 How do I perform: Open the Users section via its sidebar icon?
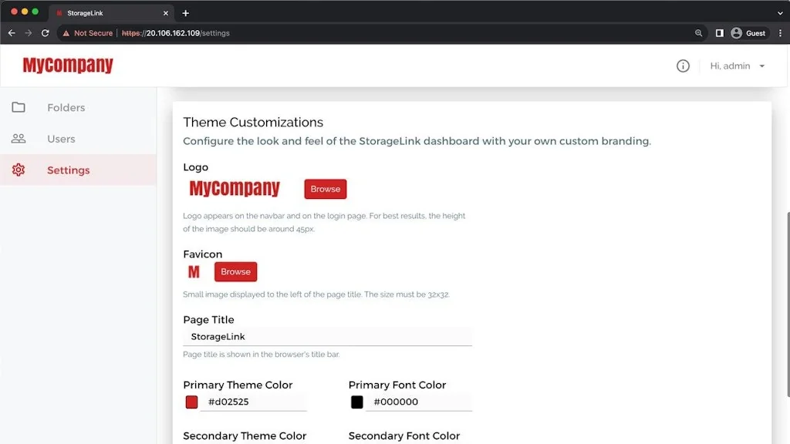[x=19, y=139]
